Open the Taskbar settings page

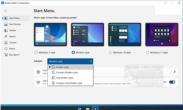[16, 30]
